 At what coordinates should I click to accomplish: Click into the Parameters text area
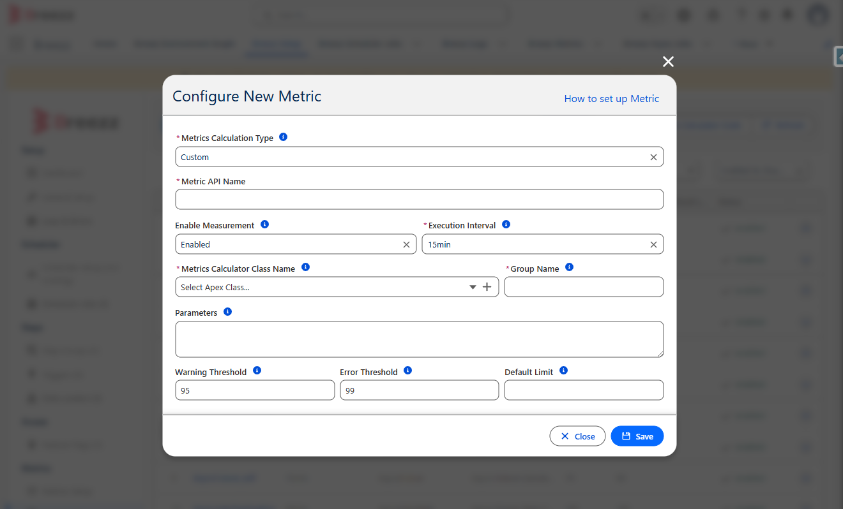(420, 339)
